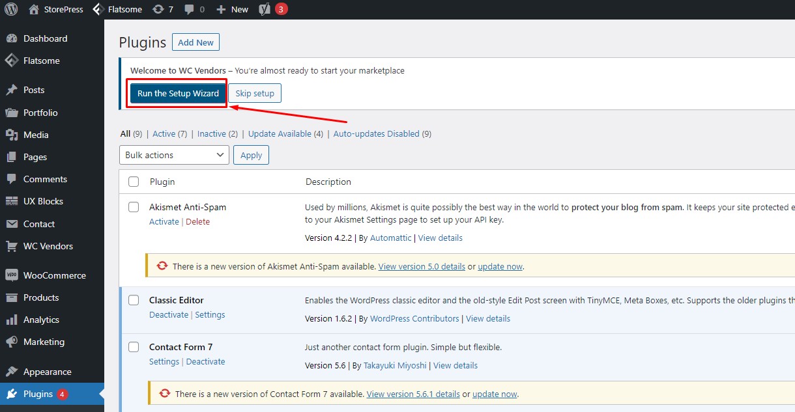795x412 pixels.
Task: Click the WordPress logo icon in admin bar
Action: [x=11, y=9]
